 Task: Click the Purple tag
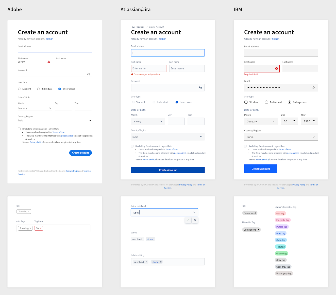282,227
